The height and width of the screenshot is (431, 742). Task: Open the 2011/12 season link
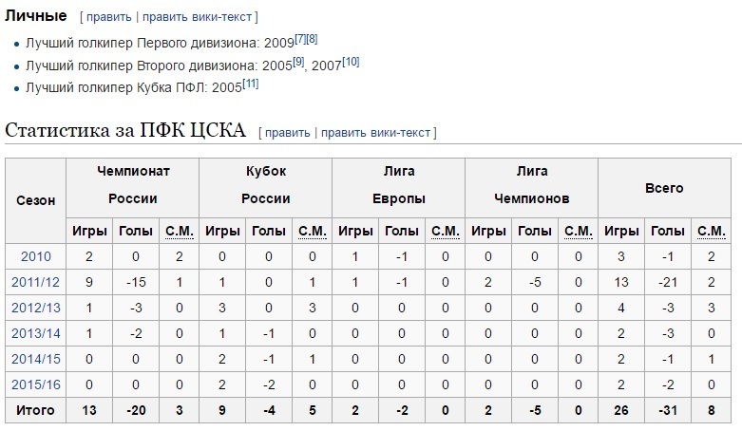click(35, 282)
